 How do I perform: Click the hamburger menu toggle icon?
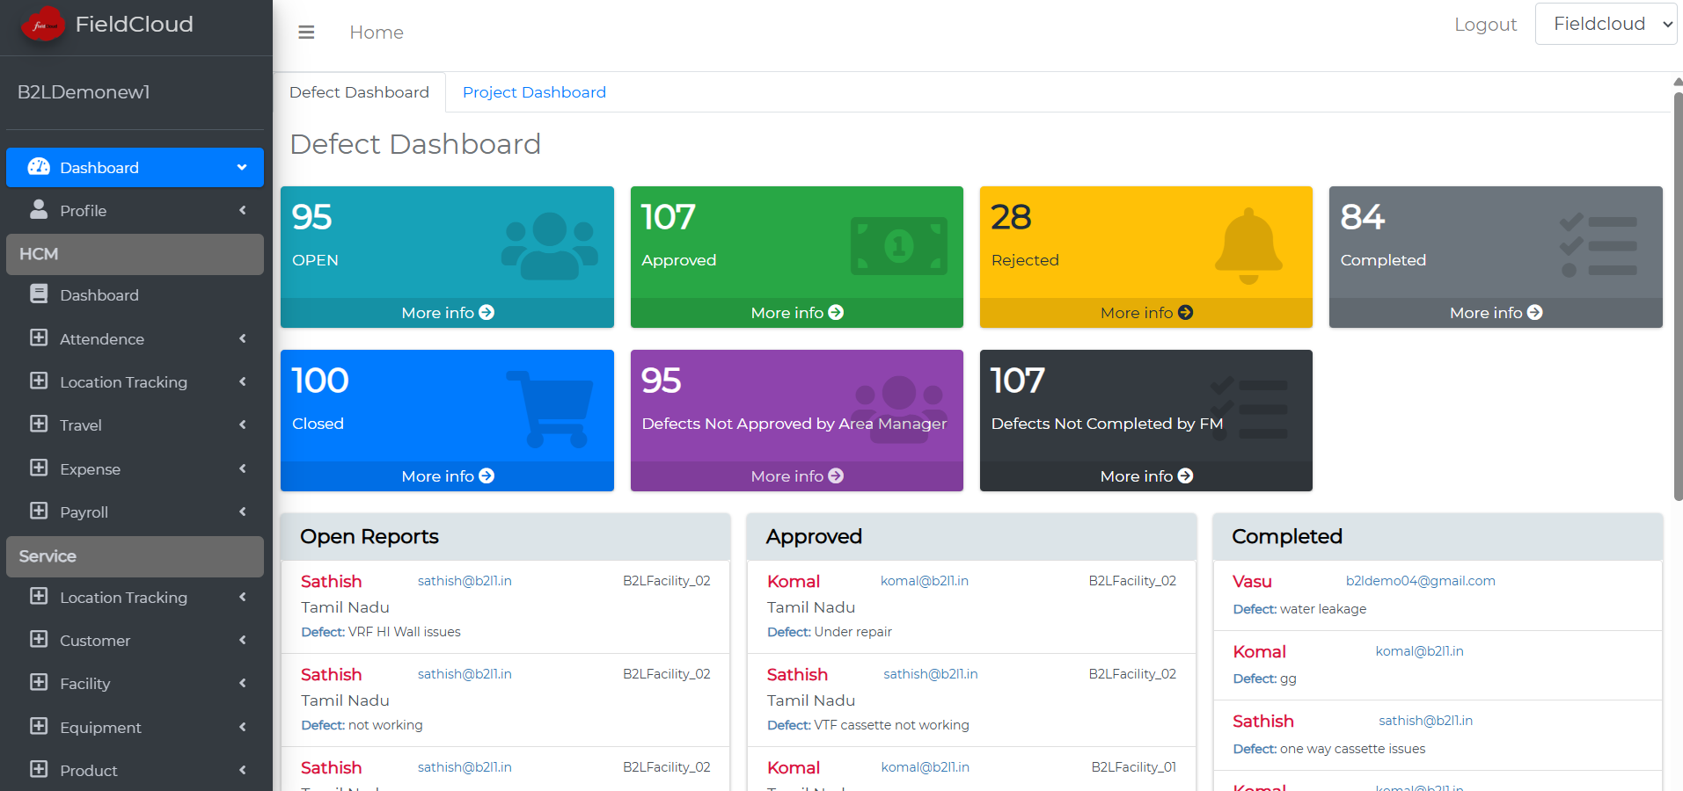pos(306,33)
